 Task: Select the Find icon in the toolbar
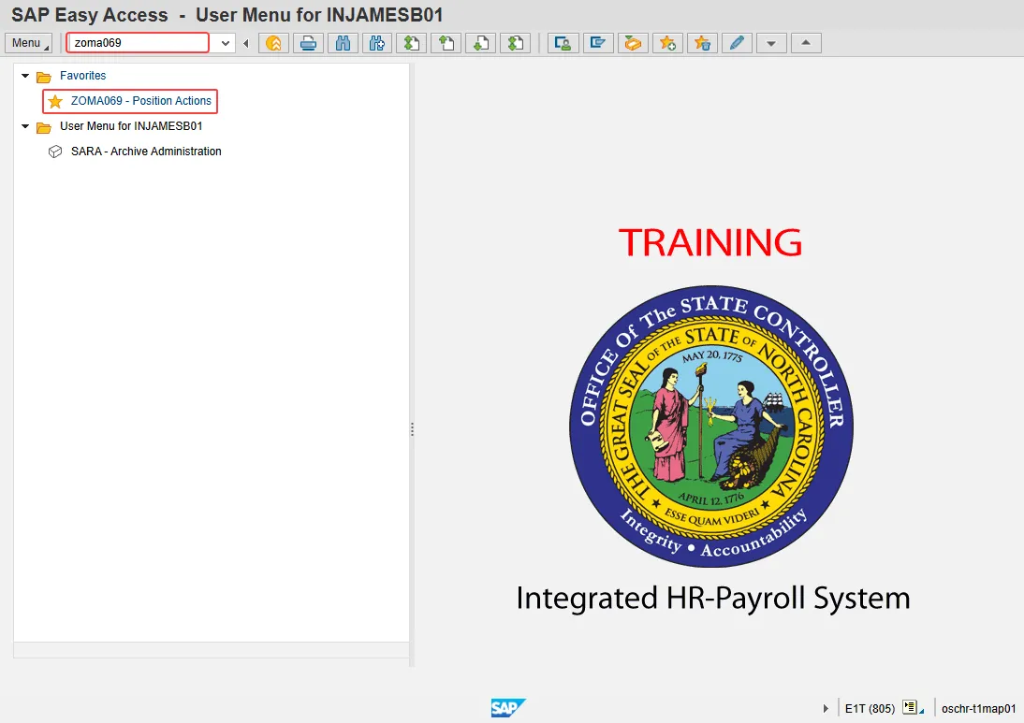(x=343, y=42)
